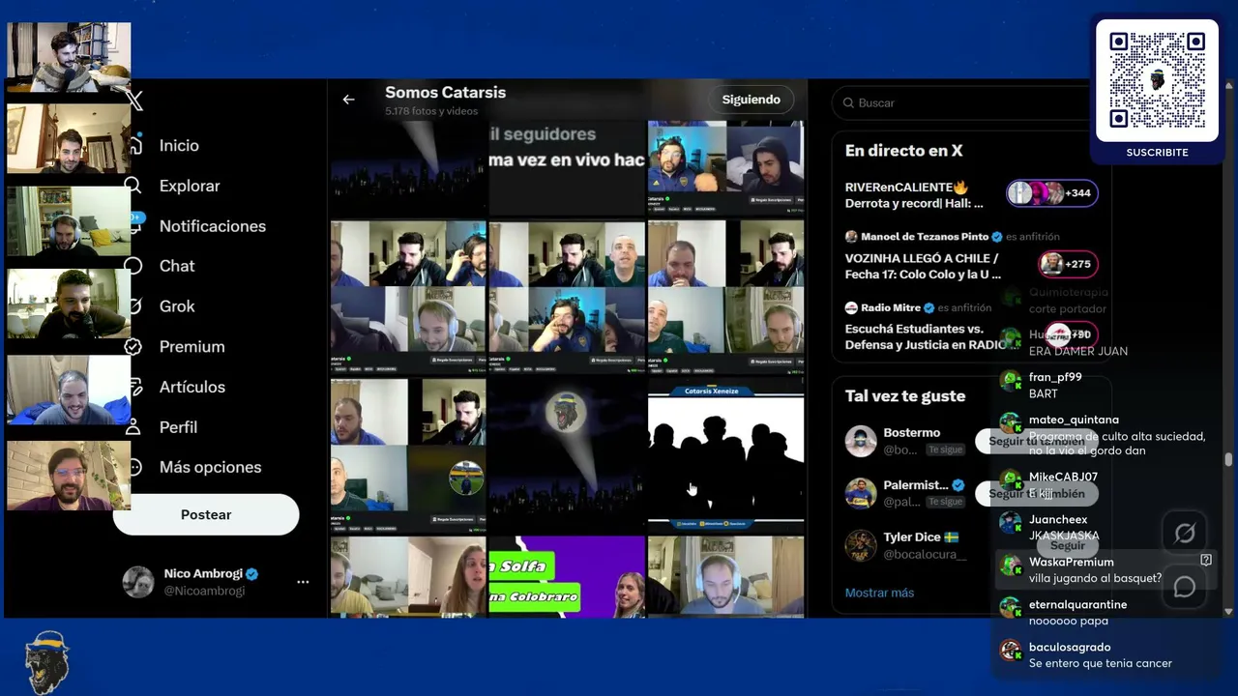Open the RIVERenCALIENTE live broadcast
Viewport: 1238px width, 696px height.
click(914, 195)
